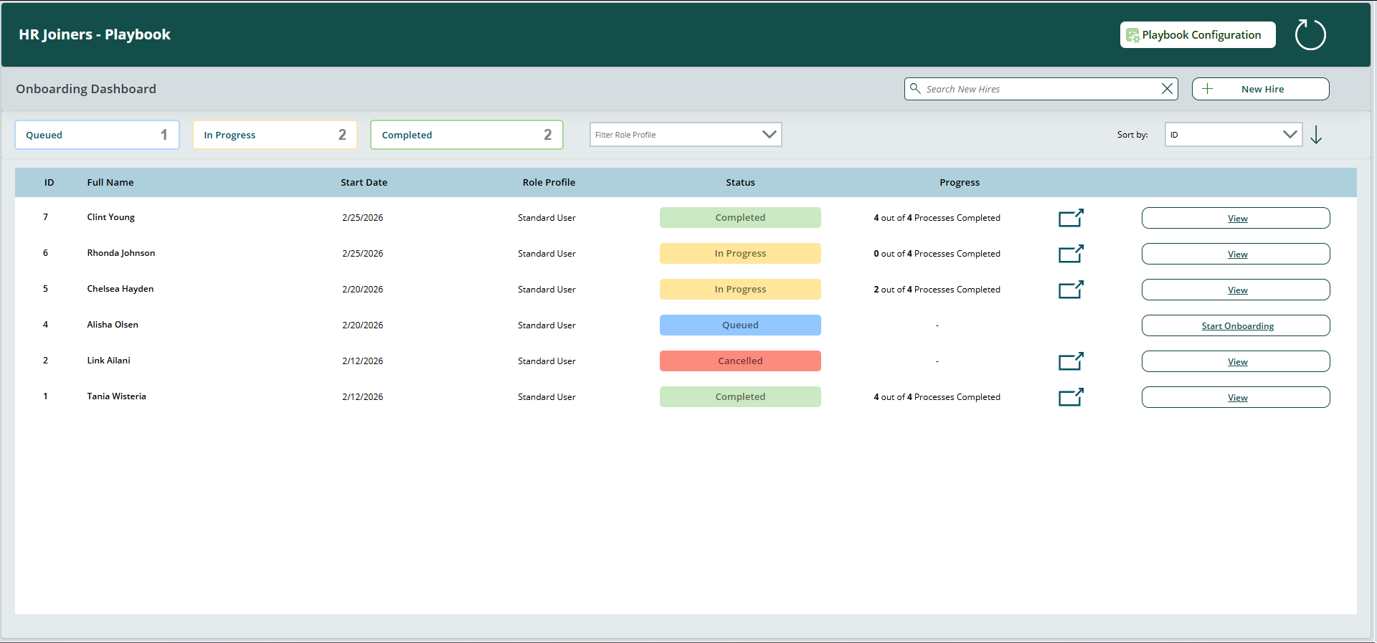Screen dimensions: 1377x643
Task: Filter list by In Progress status tile
Action: 275,135
